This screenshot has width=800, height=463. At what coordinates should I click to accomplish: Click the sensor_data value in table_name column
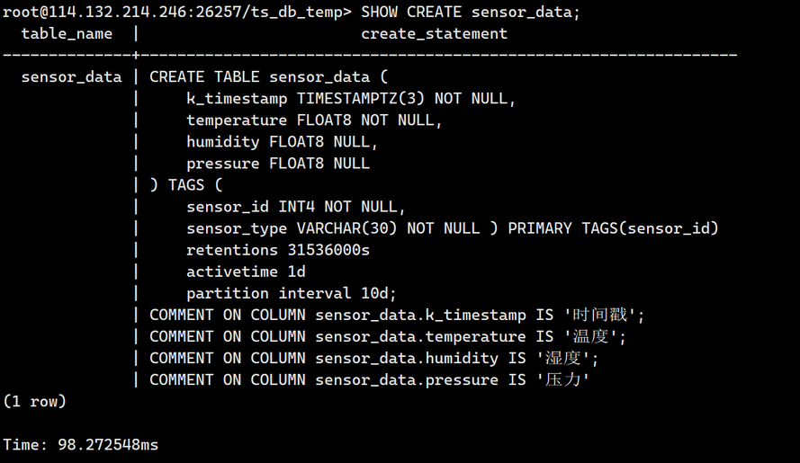(71, 77)
